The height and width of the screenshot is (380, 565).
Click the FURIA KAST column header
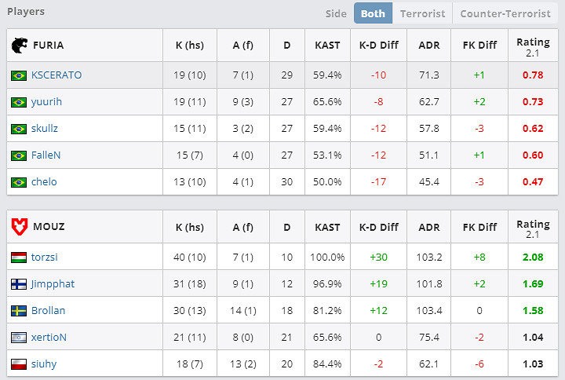point(327,46)
